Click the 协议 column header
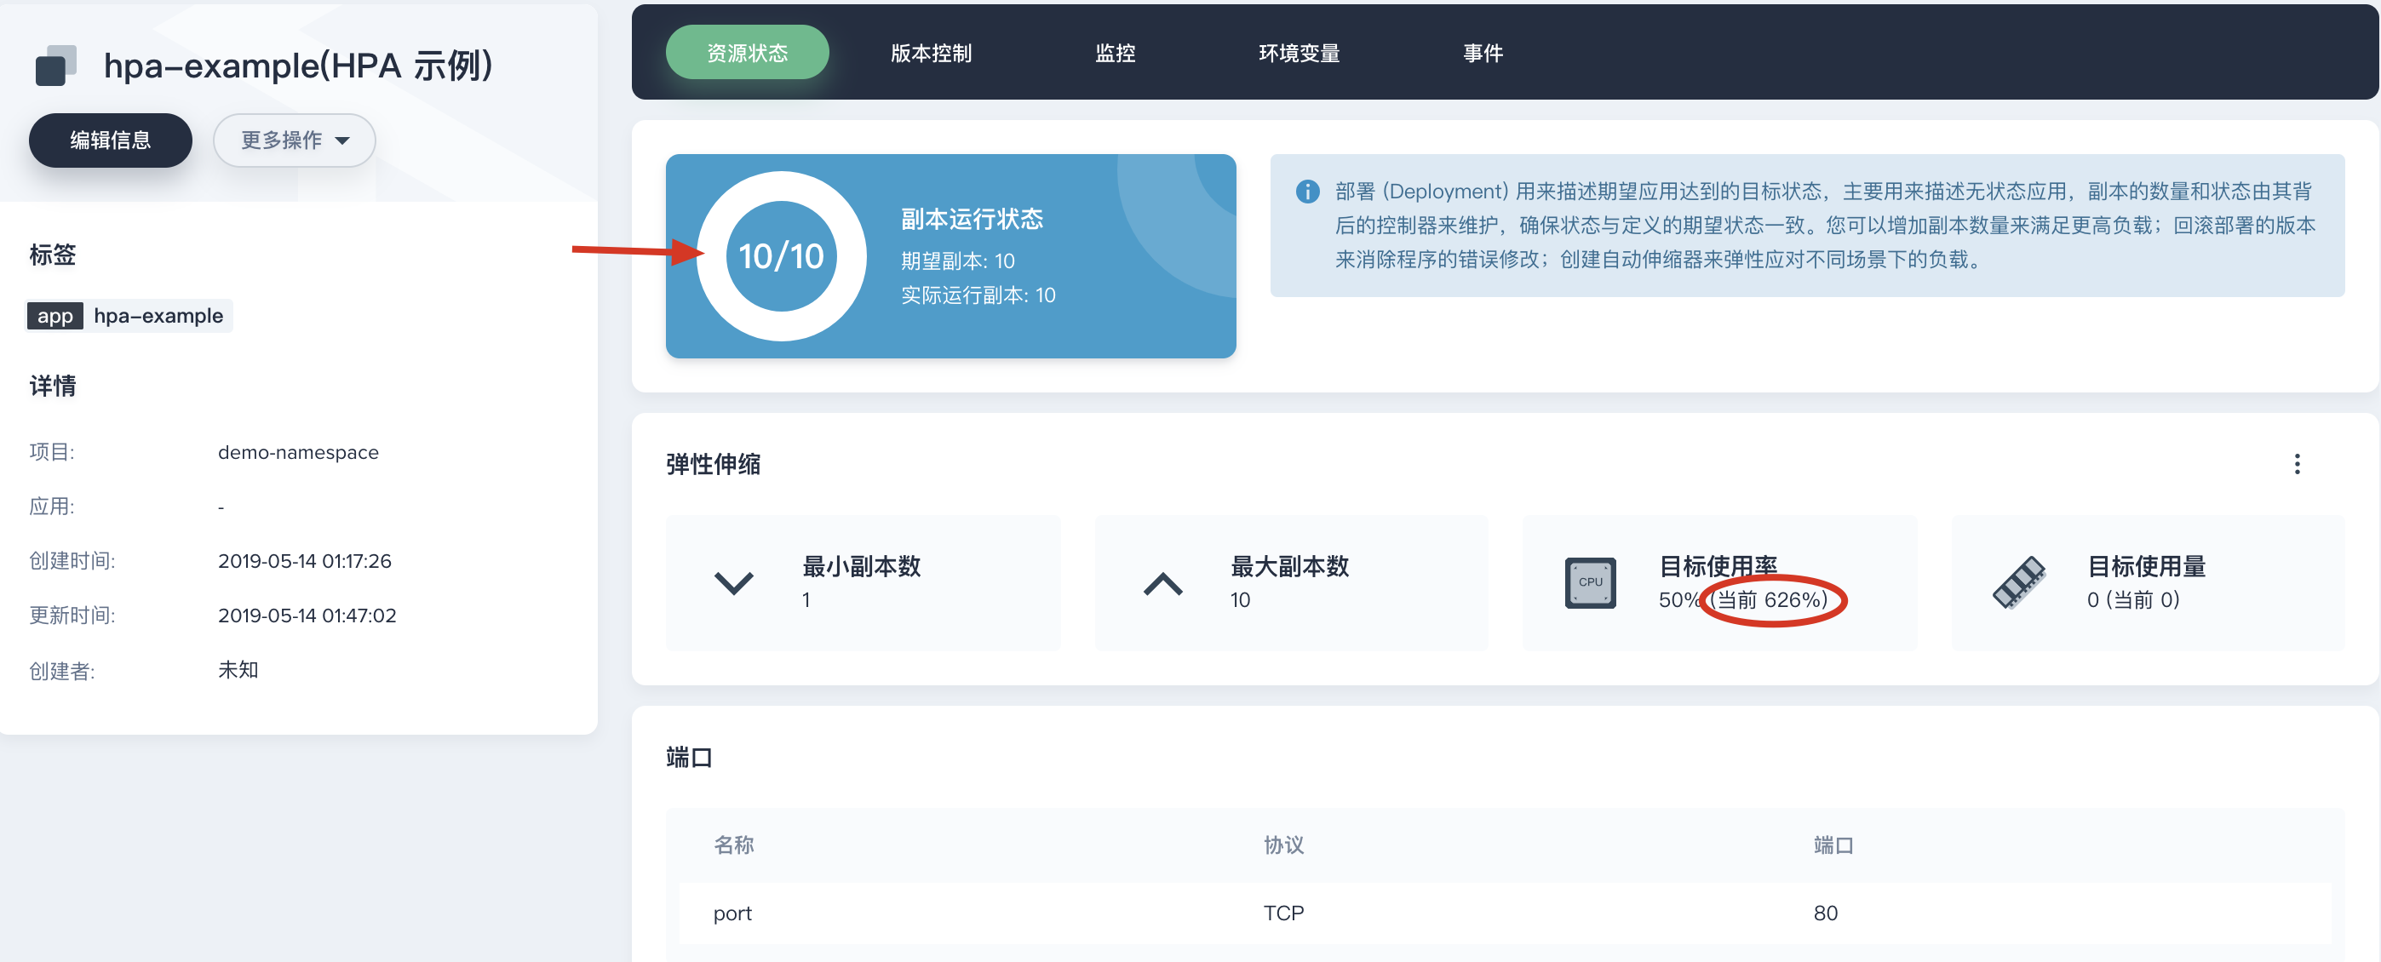 click(x=1284, y=845)
